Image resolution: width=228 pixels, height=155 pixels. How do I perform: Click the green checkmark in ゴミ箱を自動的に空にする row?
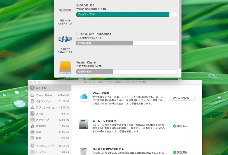tap(175, 152)
